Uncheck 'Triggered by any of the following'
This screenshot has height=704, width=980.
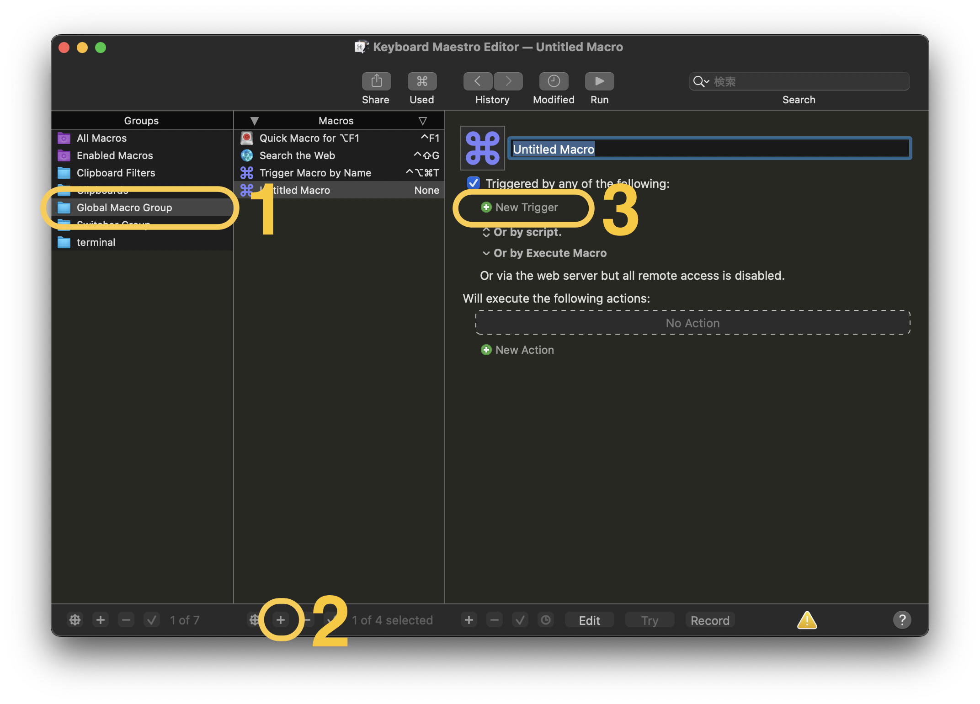tap(474, 183)
